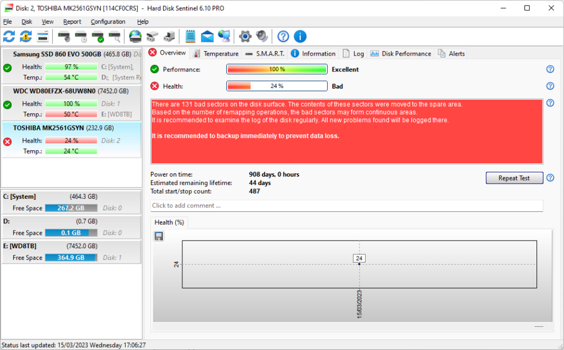
Task: Click the disk window toolbar icon with red bar
Action: coord(43,36)
